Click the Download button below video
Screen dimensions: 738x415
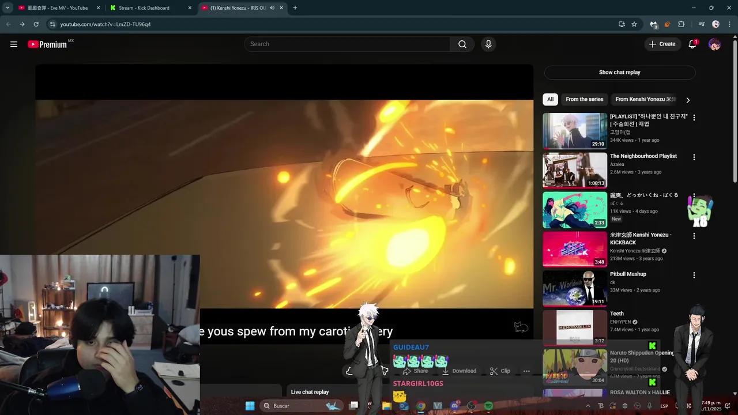pos(459,371)
